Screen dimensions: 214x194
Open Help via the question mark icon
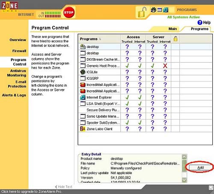click(200, 22)
